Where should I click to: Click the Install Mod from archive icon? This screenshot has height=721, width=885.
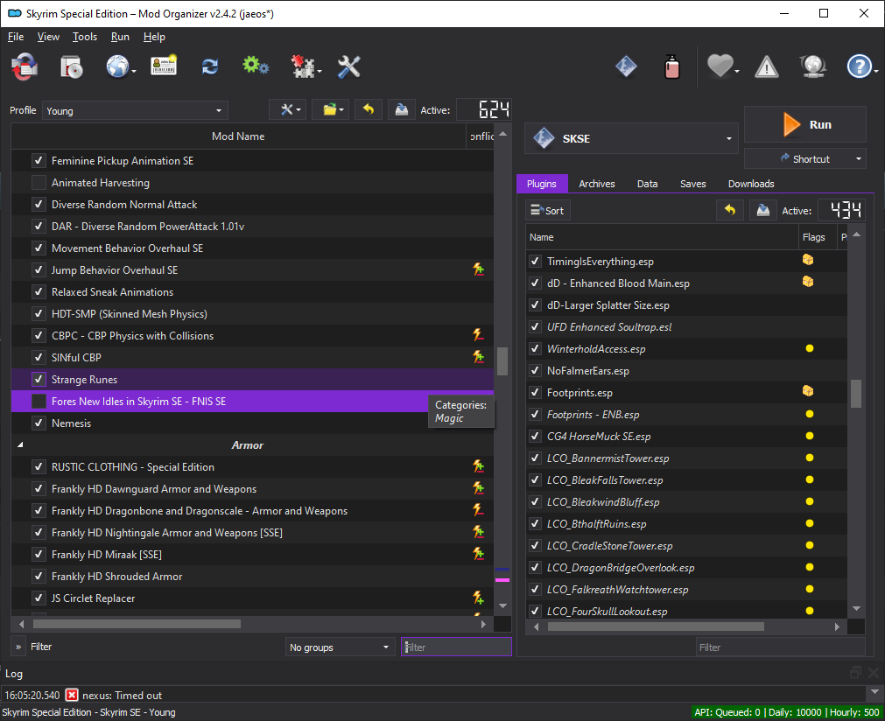71,67
